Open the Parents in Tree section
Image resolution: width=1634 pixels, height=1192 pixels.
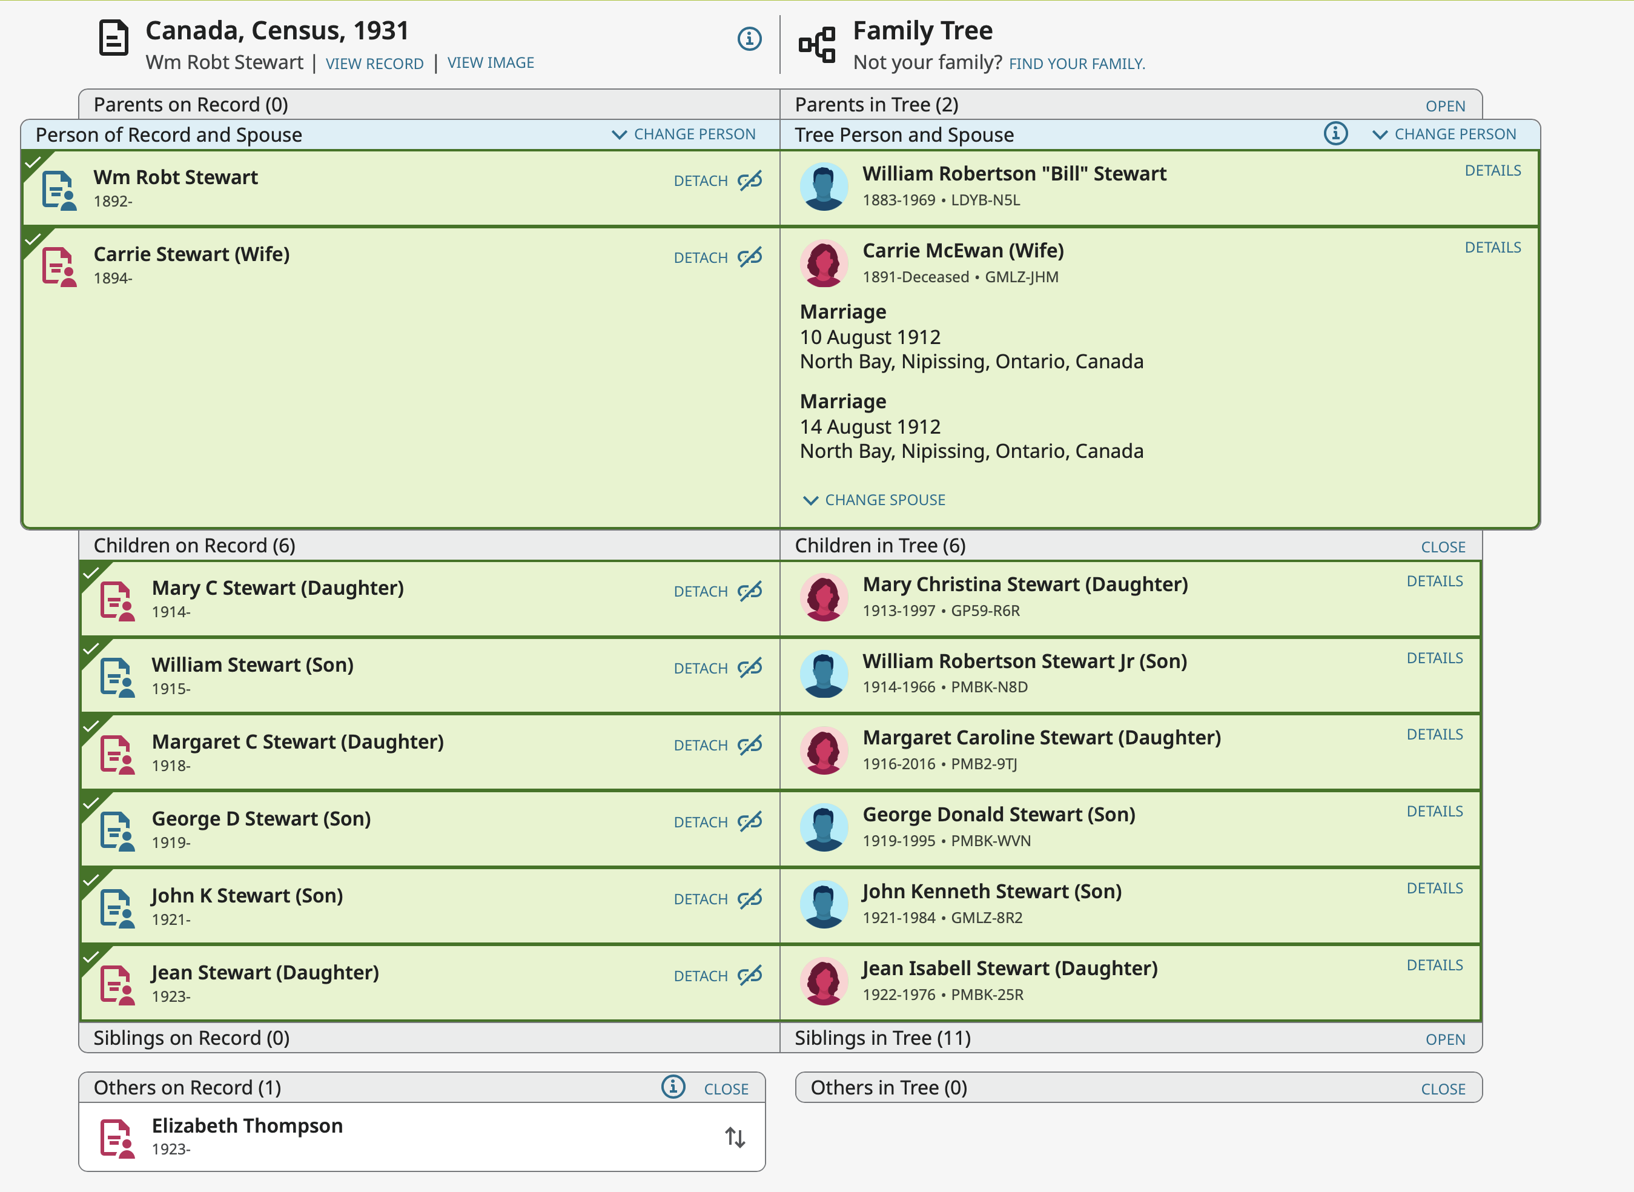[1444, 106]
